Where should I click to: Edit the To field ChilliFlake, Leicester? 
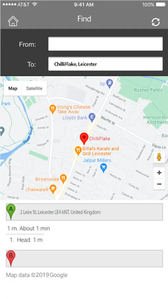click(105, 64)
